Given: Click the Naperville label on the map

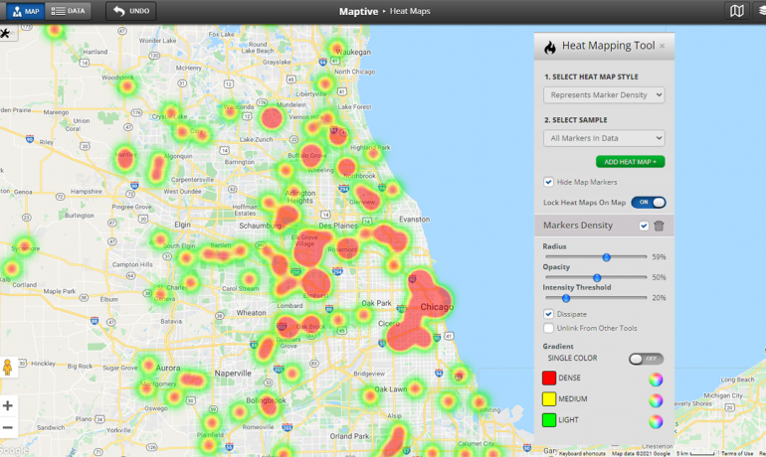Looking at the screenshot, I should click(233, 374).
